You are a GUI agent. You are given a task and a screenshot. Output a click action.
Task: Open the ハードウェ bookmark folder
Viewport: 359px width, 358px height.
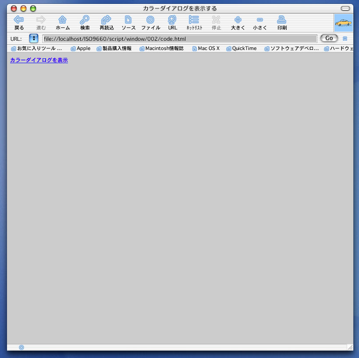[339, 48]
